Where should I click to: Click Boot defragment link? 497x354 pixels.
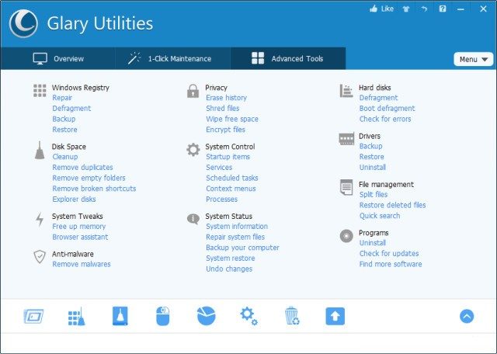pyautogui.click(x=387, y=109)
